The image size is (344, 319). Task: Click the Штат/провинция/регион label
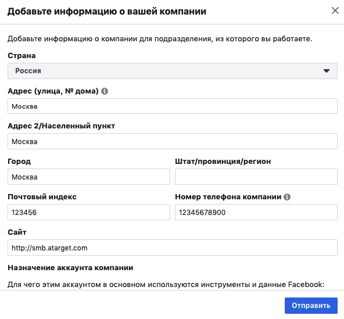click(223, 162)
